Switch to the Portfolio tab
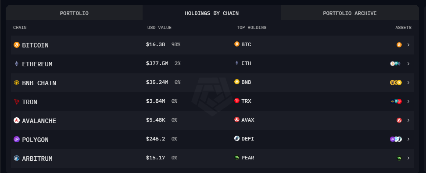 (x=74, y=13)
